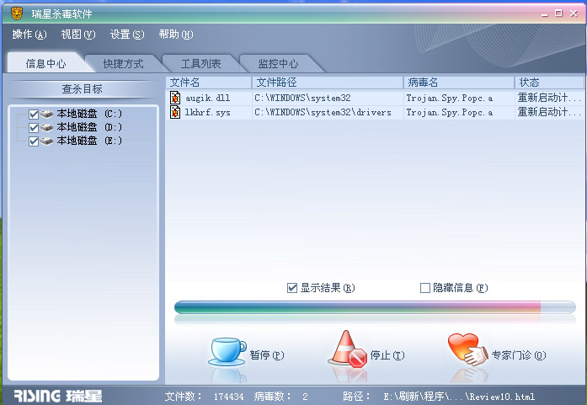Open the 帮助(H) menu
This screenshot has height=405, width=587.
coord(175,35)
